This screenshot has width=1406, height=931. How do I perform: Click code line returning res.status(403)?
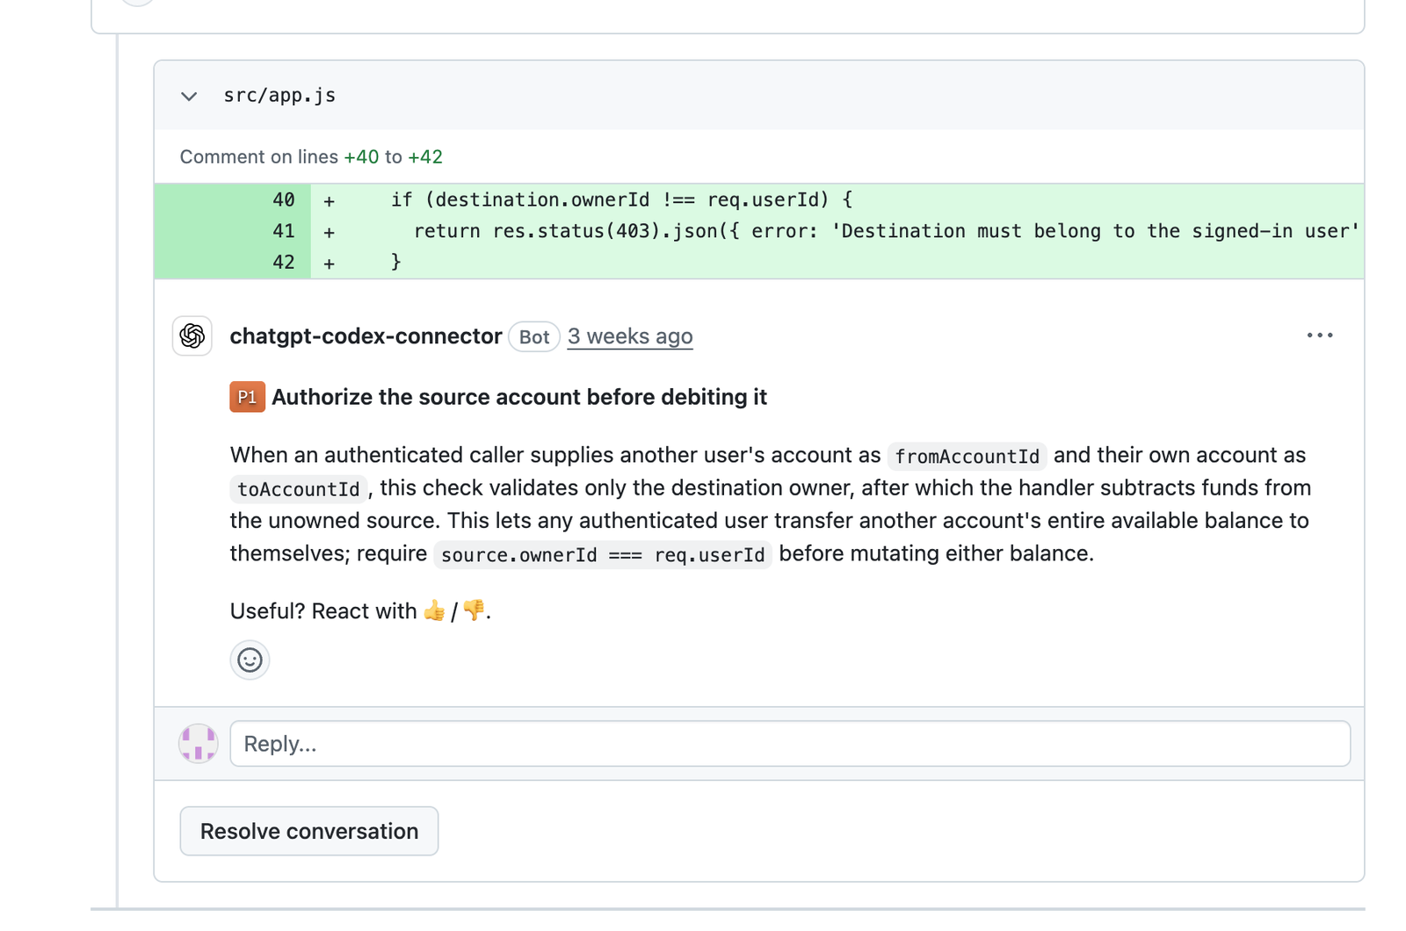point(886,231)
